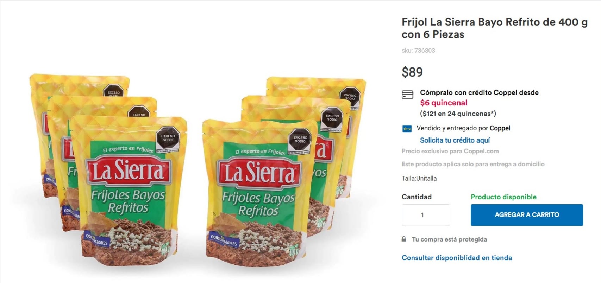Click the Coppel seller name
Image resolution: width=601 pixels, height=283 pixels.
[500, 128]
